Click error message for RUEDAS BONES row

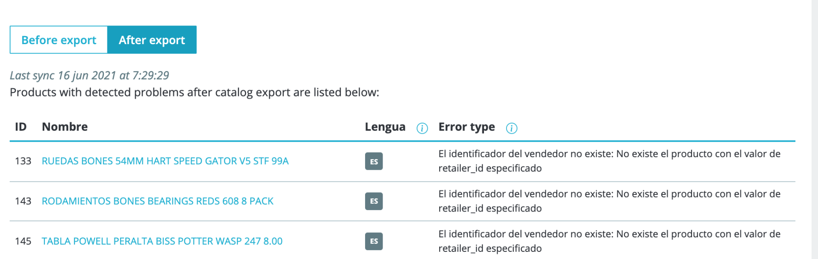pos(609,161)
